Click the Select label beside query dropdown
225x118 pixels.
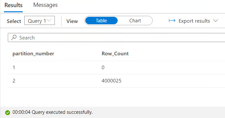point(14,21)
